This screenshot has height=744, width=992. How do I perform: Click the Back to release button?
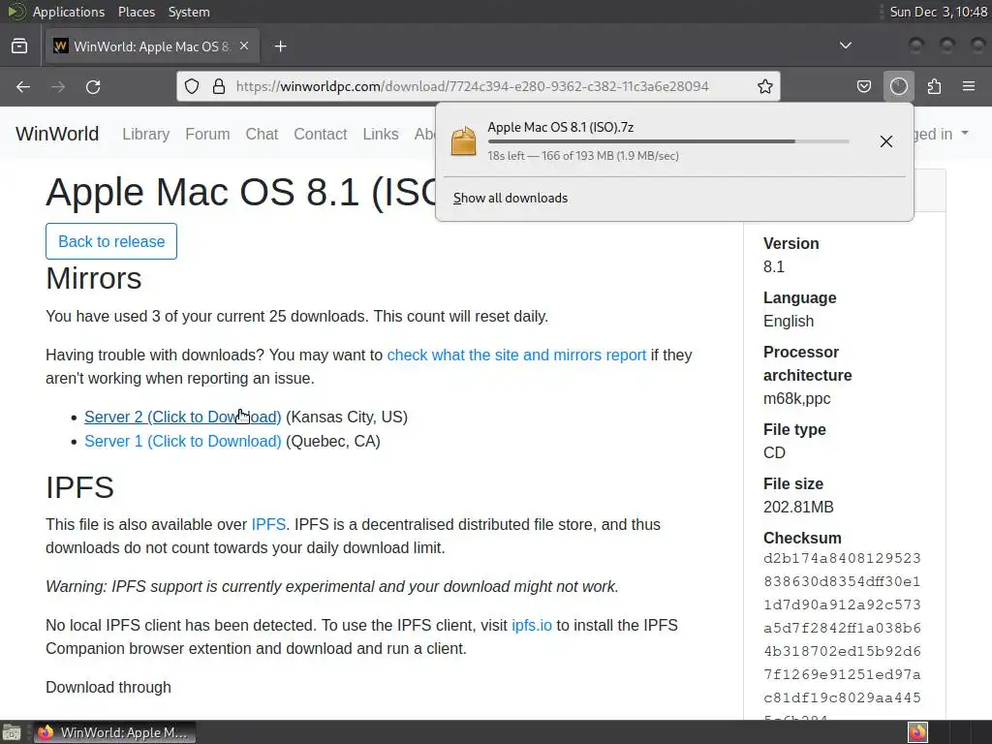coord(111,241)
